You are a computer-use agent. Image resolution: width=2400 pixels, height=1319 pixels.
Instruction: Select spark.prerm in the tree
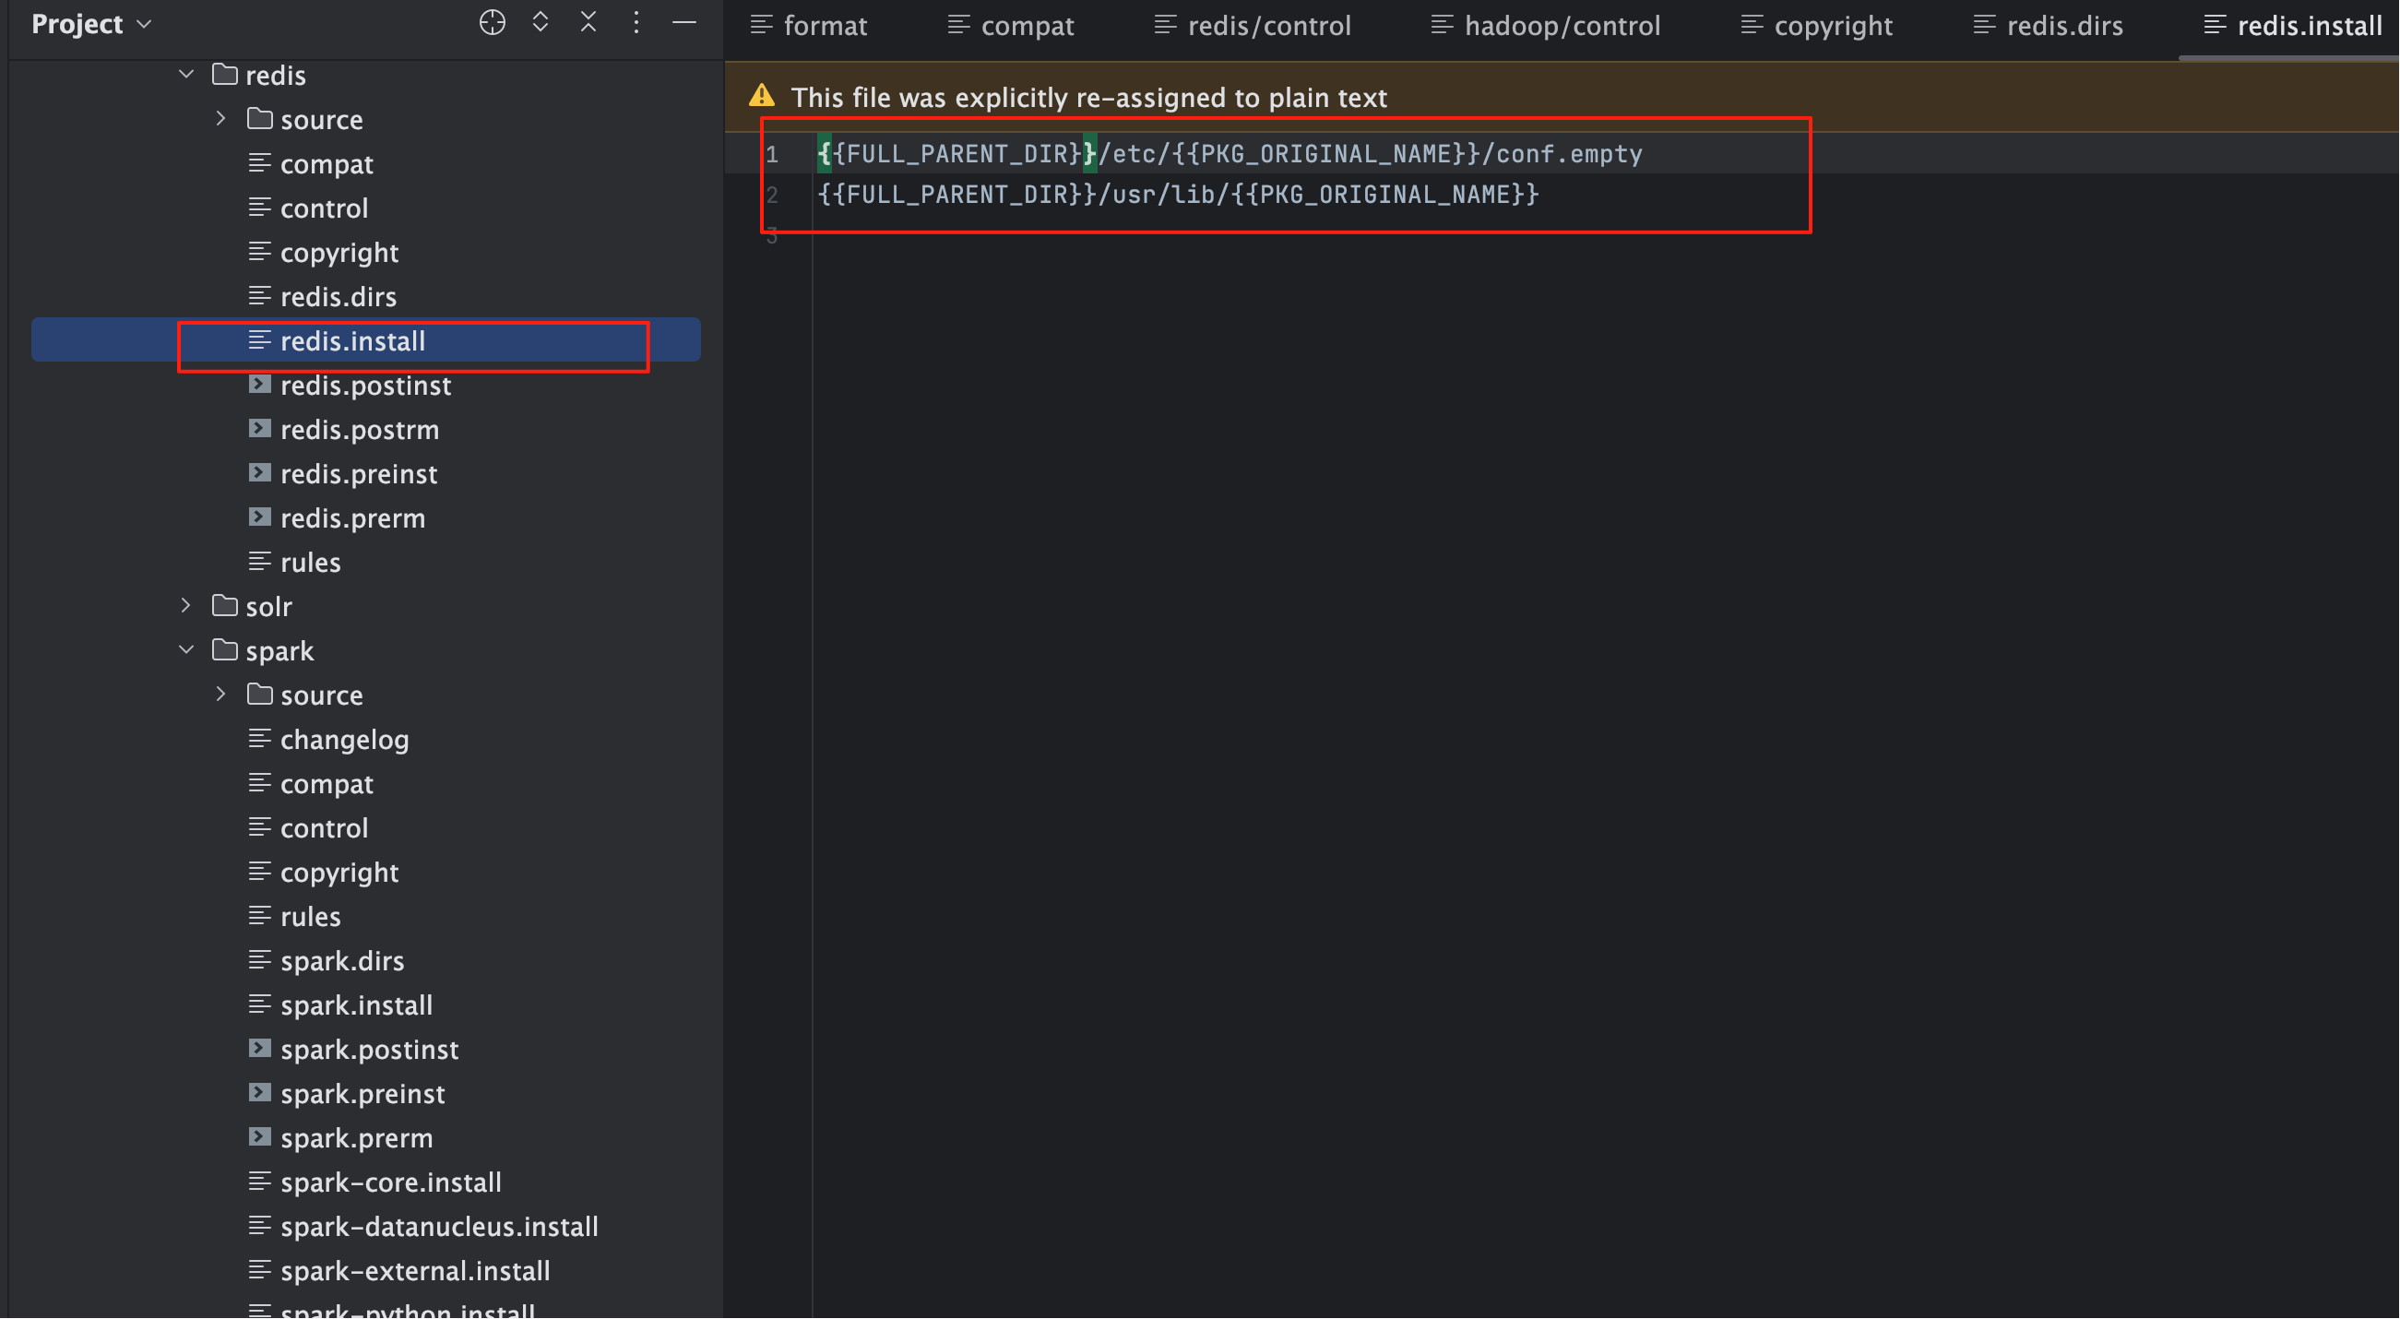(x=357, y=1138)
